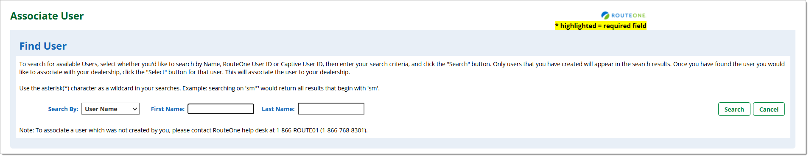Click the Search By label

click(x=63, y=109)
